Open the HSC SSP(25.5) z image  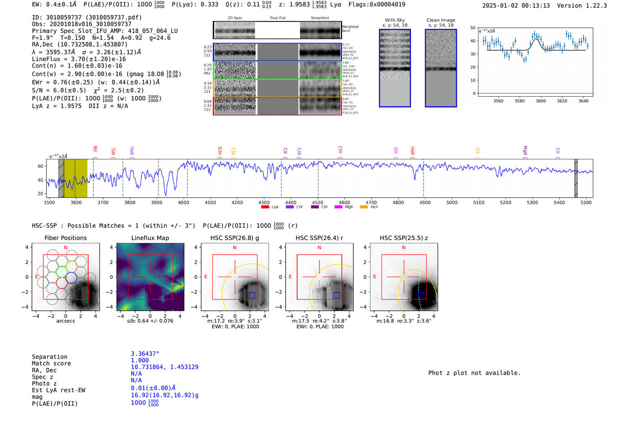(403, 277)
